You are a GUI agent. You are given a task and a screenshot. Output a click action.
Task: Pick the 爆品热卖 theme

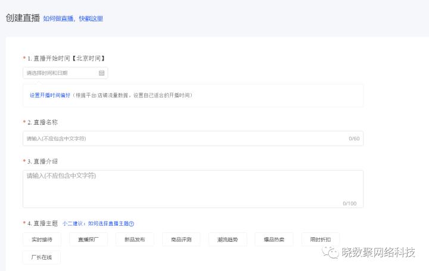pos(274,240)
